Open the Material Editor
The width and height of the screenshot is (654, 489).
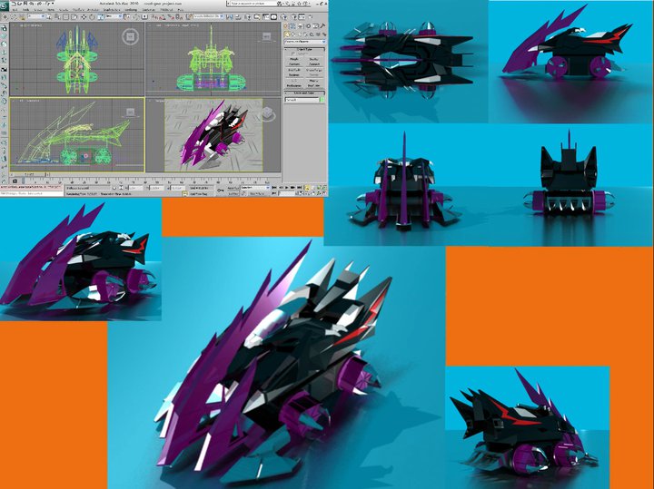coord(283,16)
